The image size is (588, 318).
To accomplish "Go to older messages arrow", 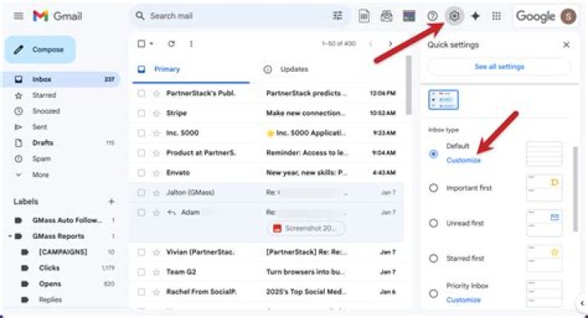I will click(x=390, y=44).
